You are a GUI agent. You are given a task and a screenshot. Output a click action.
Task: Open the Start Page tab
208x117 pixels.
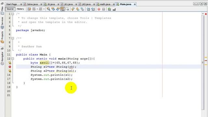12,4
